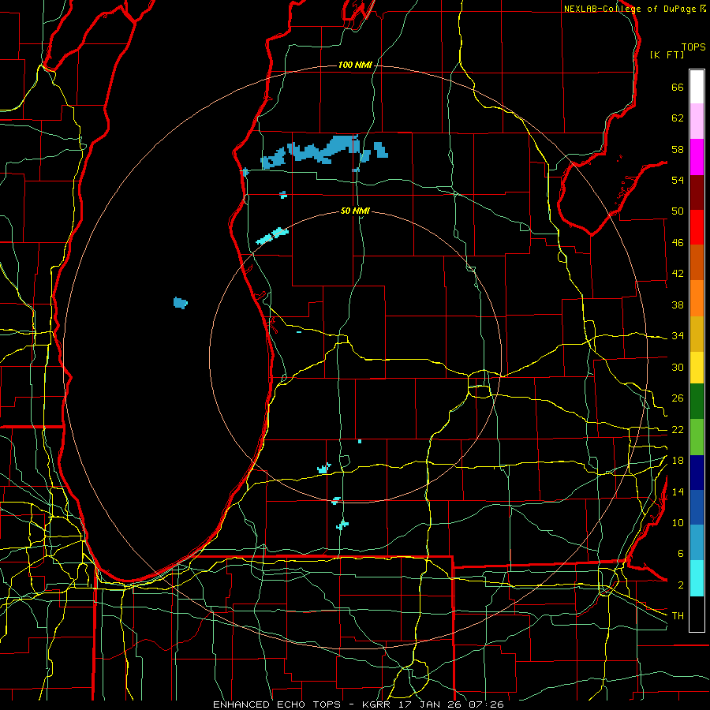The width and height of the screenshot is (710, 710).
Task: Click the echo blob over Lake Michigan
Action: [x=180, y=302]
